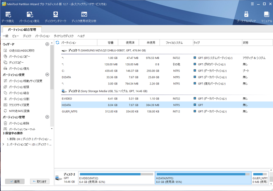This screenshot has width=273, height=191.
Task: Collapse the ウィザード section
Action: (47, 44)
